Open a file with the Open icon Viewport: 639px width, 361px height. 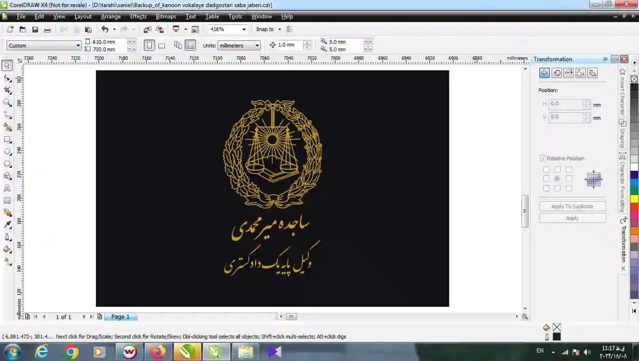[22, 29]
